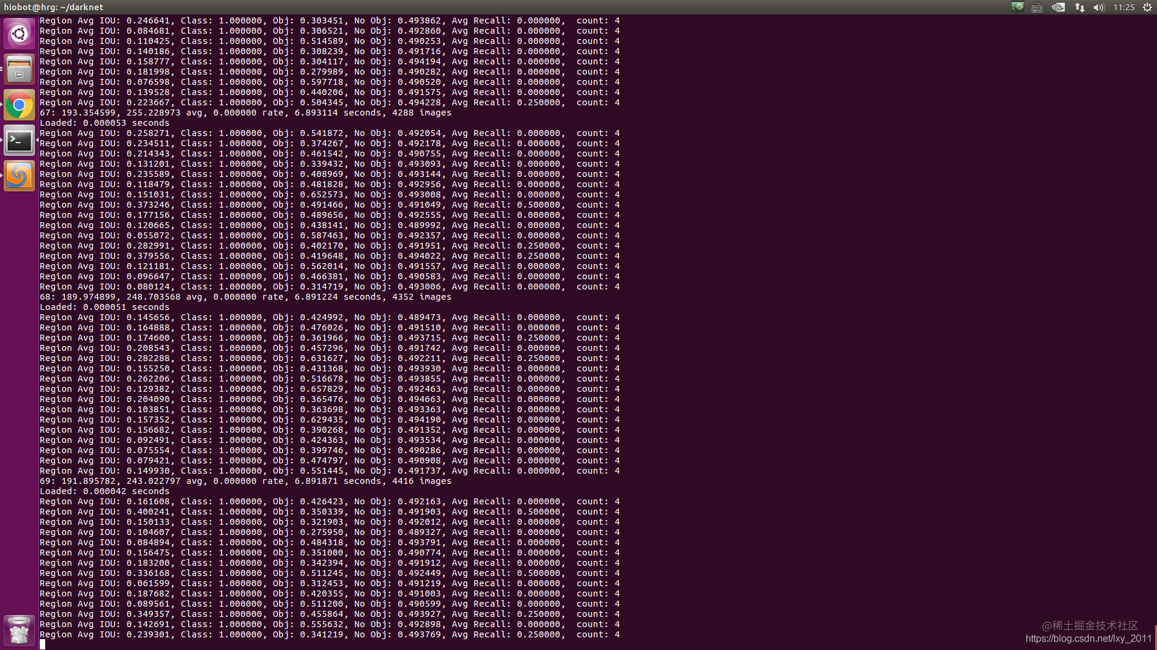Click the Obj value 0.652573

click(x=322, y=194)
